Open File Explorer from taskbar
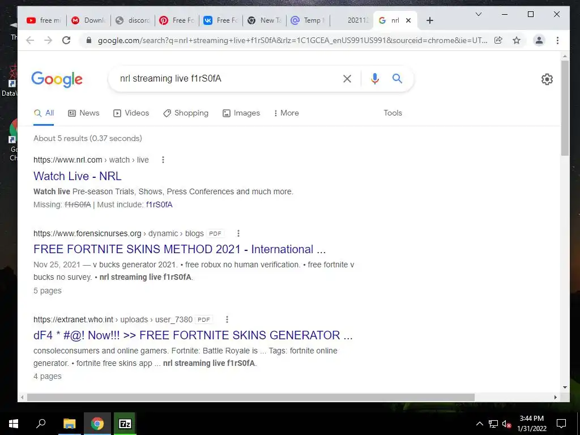 [x=69, y=424]
